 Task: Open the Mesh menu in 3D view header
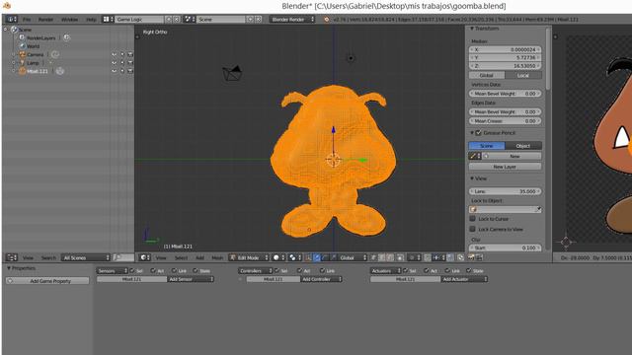pyautogui.click(x=217, y=257)
